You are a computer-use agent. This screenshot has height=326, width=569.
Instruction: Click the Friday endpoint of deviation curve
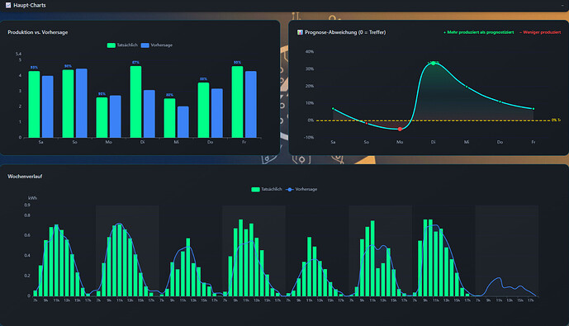coord(533,108)
